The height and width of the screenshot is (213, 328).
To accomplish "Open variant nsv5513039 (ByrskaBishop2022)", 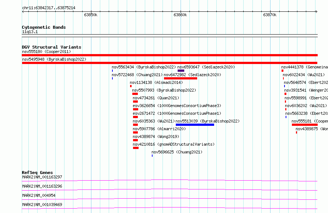I will 207,121.
